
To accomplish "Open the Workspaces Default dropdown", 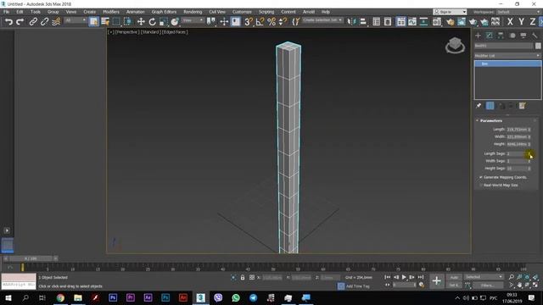I will (x=518, y=12).
